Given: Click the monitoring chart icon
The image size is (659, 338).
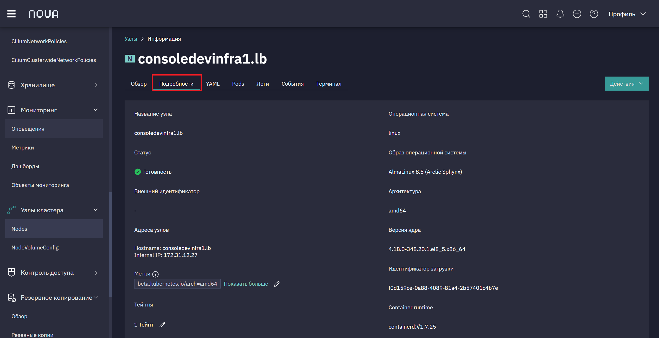Looking at the screenshot, I should pyautogui.click(x=11, y=110).
